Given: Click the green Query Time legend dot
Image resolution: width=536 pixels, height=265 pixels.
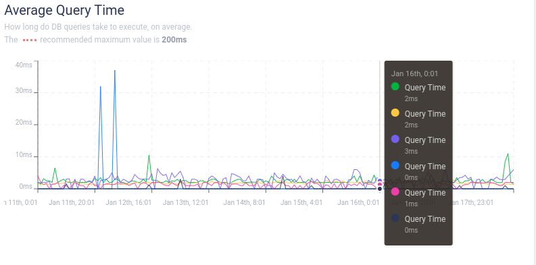Looking at the screenshot, I should click(x=395, y=86).
